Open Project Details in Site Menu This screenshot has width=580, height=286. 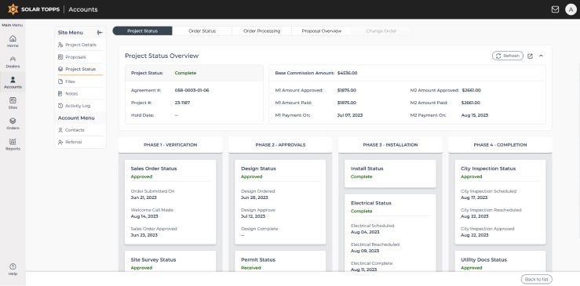[80, 45]
